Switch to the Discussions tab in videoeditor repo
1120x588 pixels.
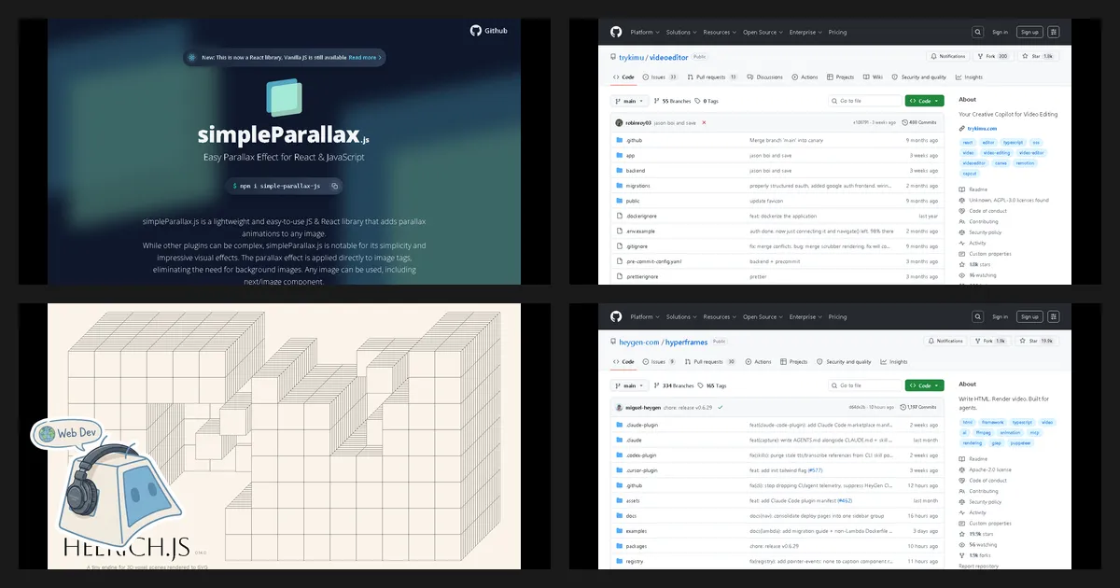point(765,77)
